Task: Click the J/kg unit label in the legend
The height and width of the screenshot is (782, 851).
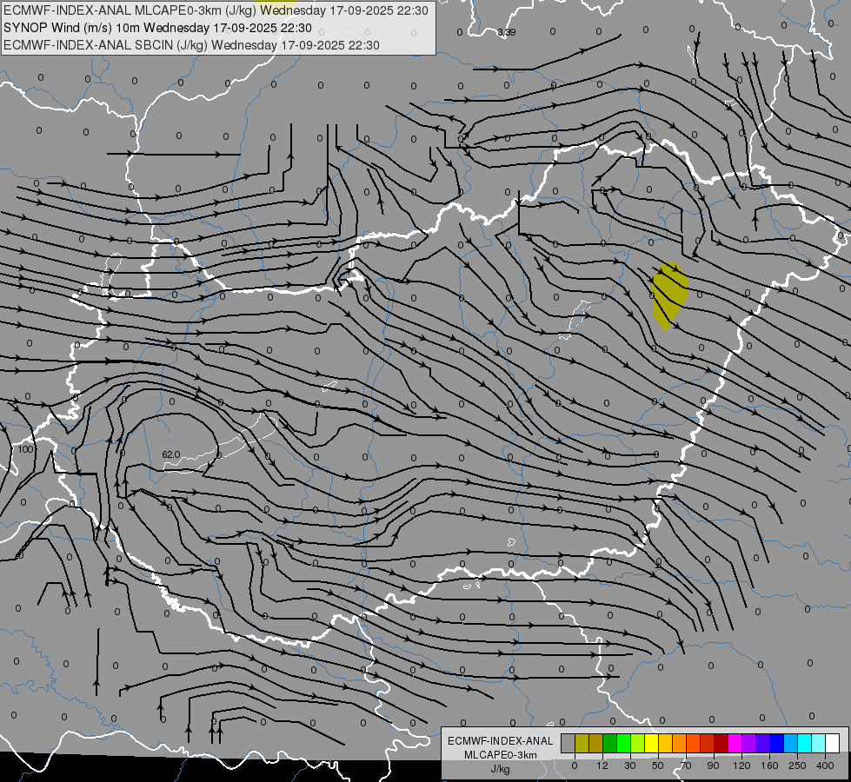Action: [x=501, y=769]
